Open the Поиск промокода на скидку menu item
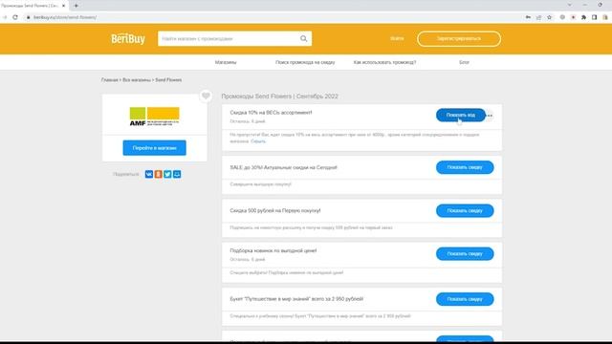Image resolution: width=612 pixels, height=344 pixels. point(305,62)
